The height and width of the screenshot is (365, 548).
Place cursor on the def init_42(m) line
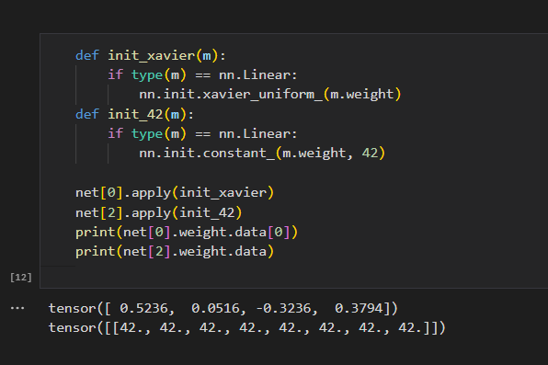click(134, 114)
